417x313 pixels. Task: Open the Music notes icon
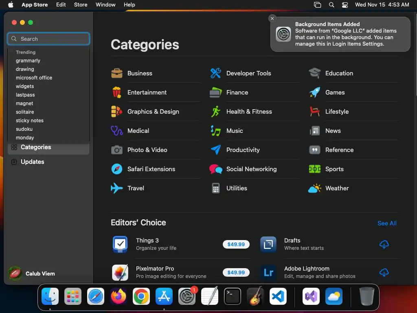click(x=216, y=131)
